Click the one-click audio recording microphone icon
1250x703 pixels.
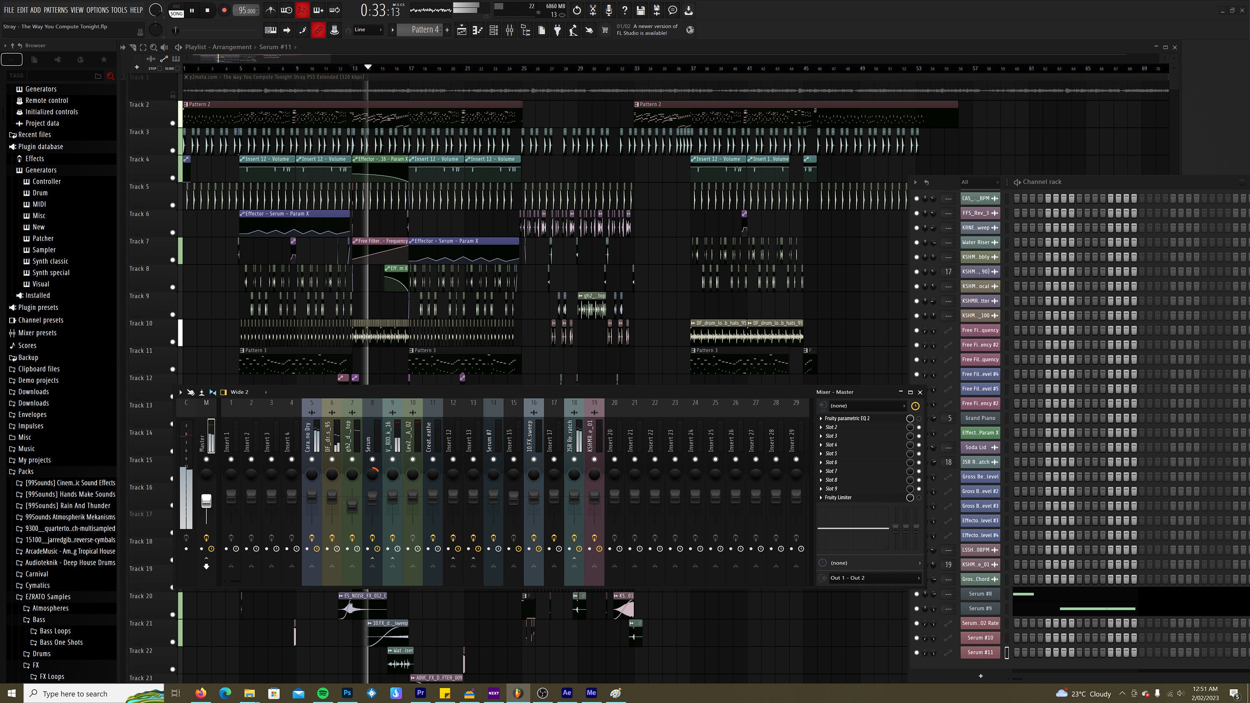[x=608, y=10]
